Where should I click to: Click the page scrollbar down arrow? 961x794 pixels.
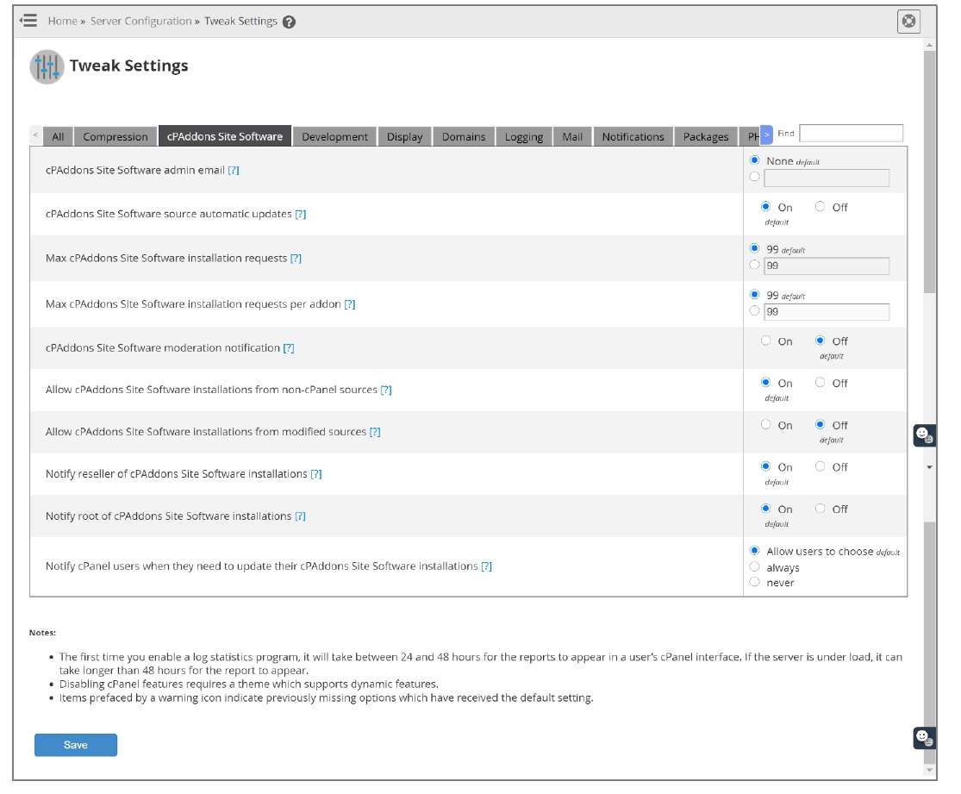click(930, 770)
